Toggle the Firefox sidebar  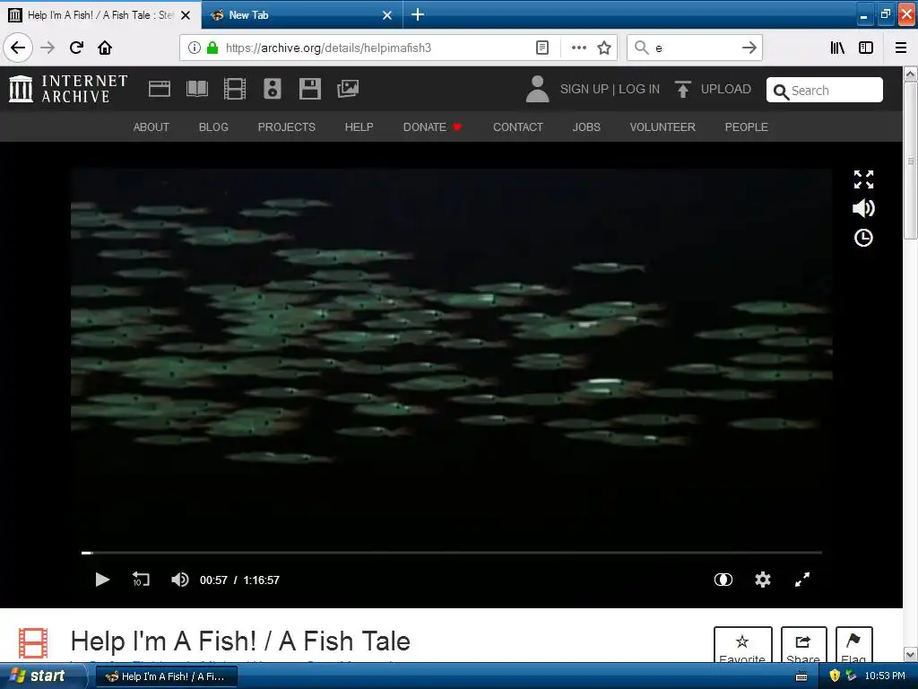866,48
